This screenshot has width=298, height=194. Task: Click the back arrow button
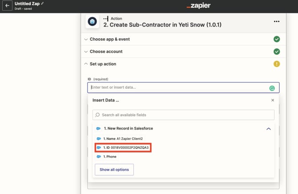pos(7,6)
